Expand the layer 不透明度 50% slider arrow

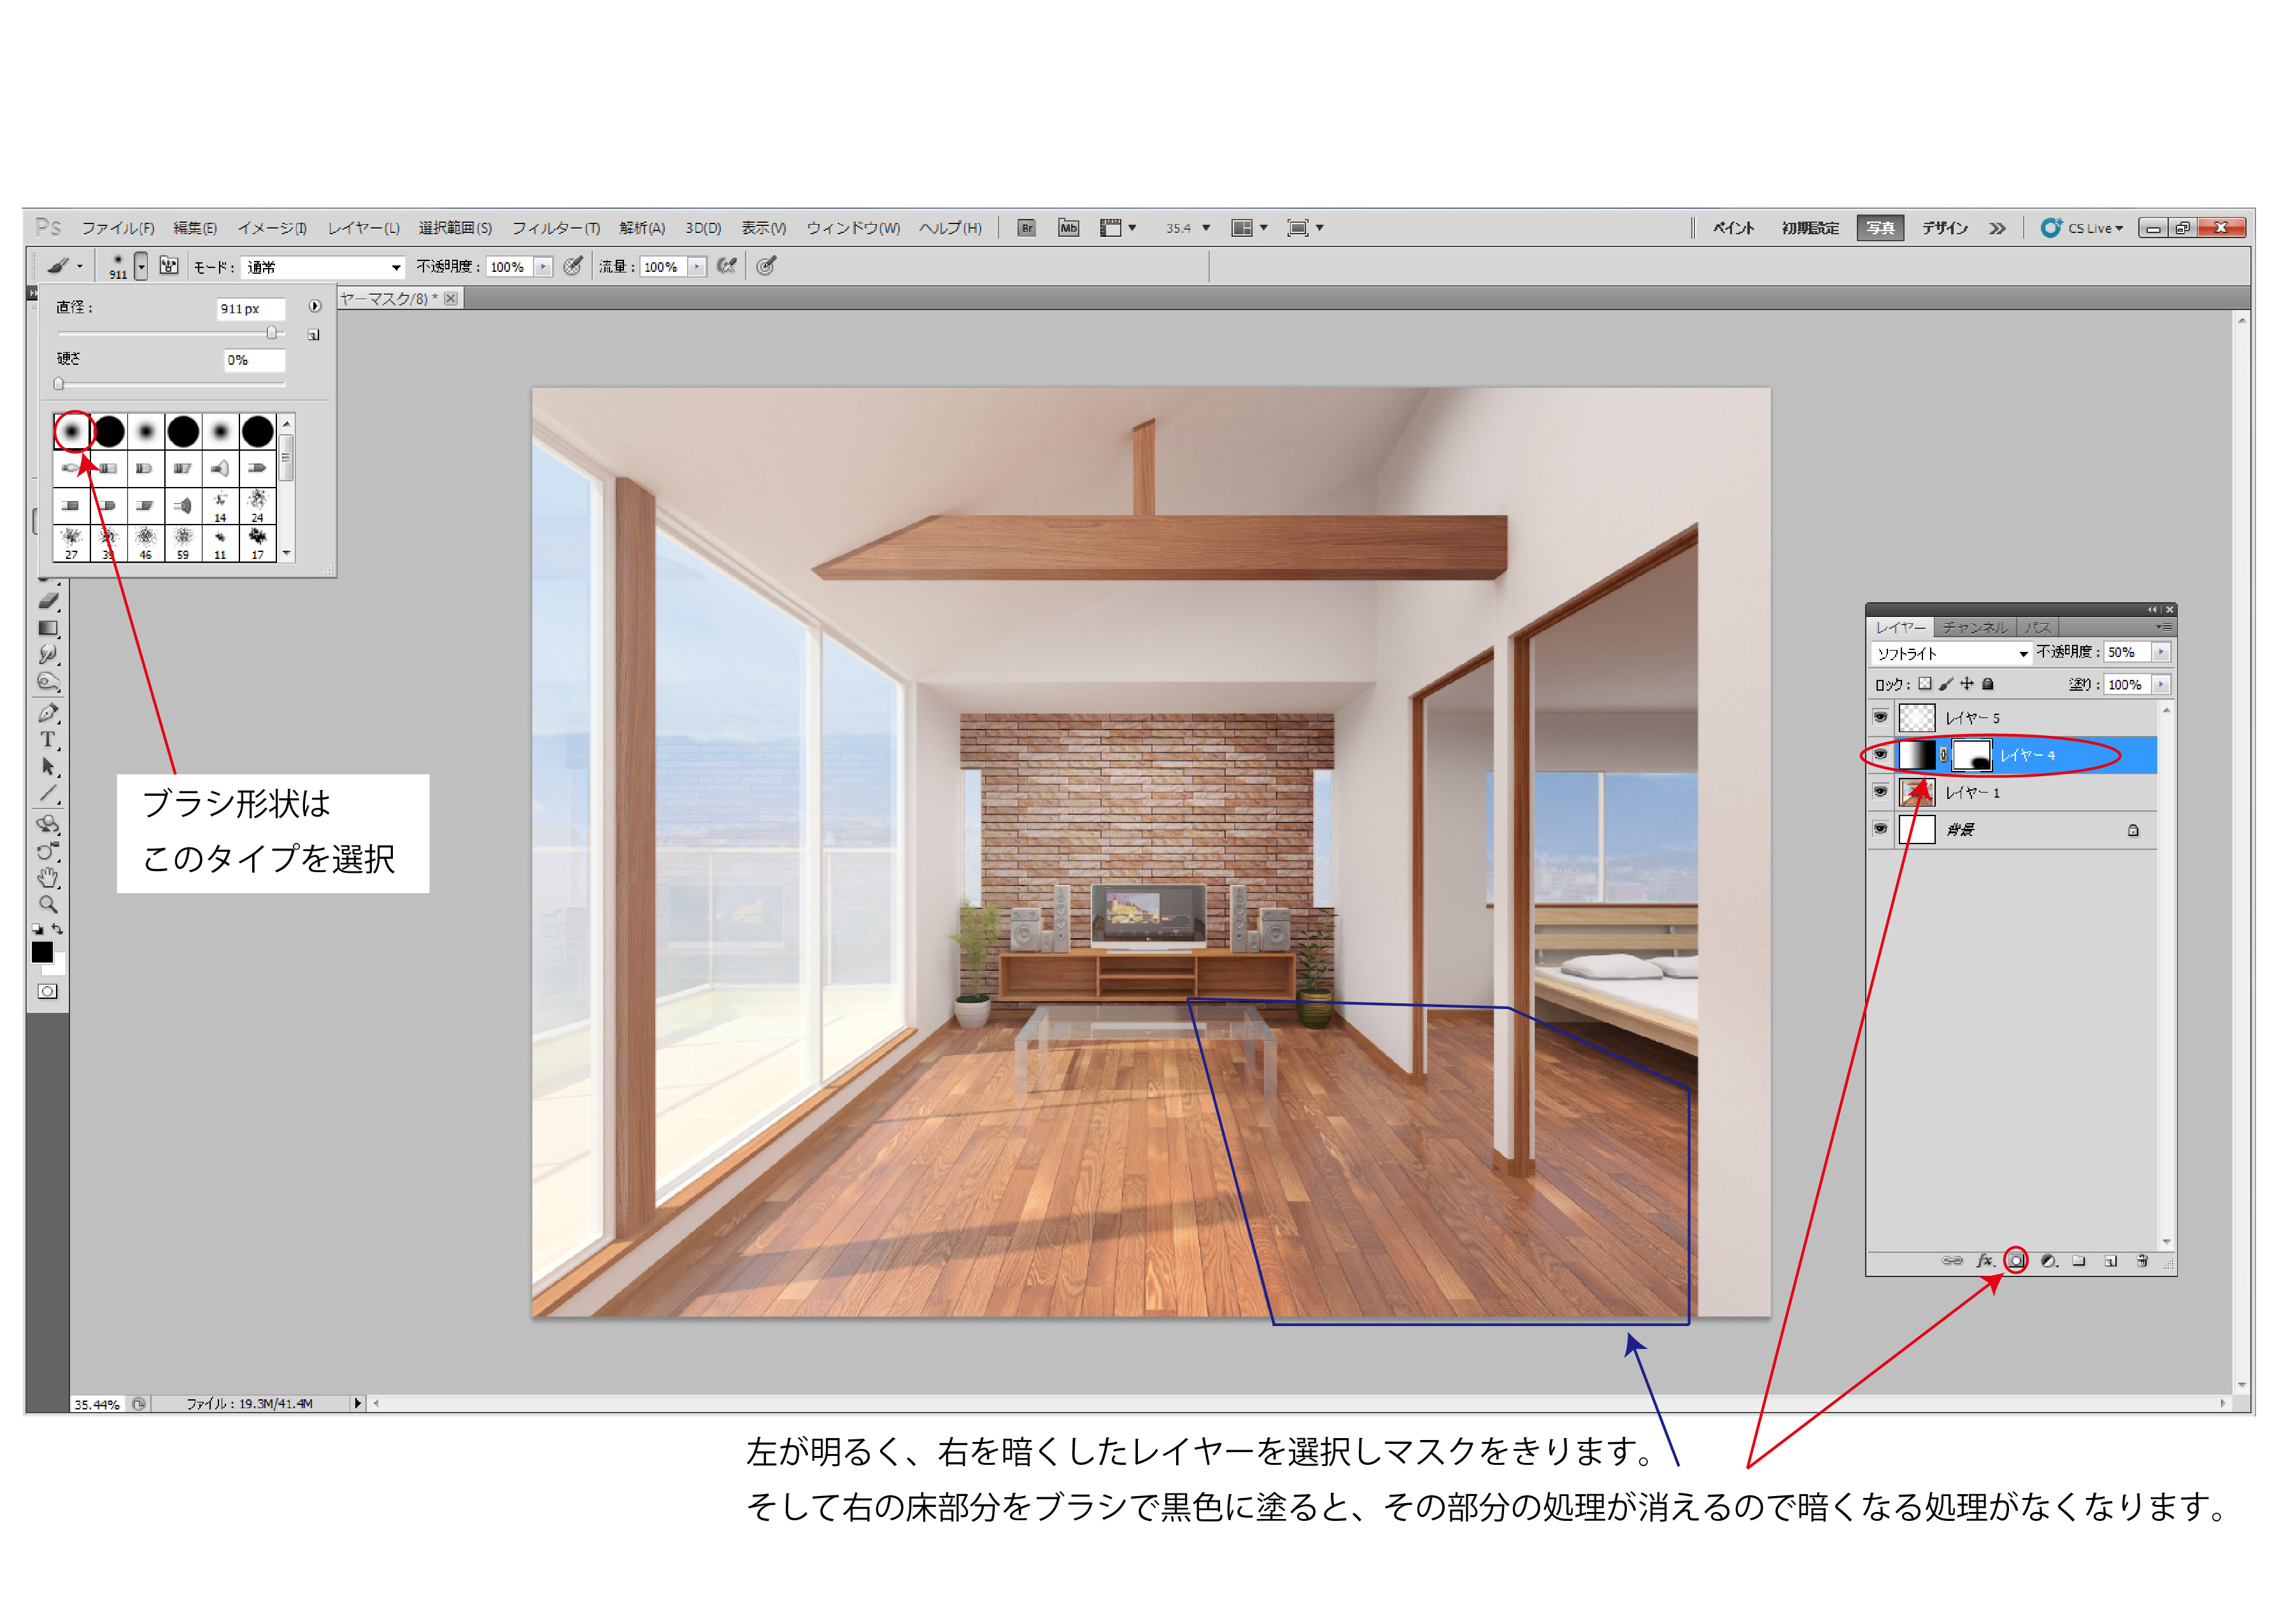[x=2161, y=652]
